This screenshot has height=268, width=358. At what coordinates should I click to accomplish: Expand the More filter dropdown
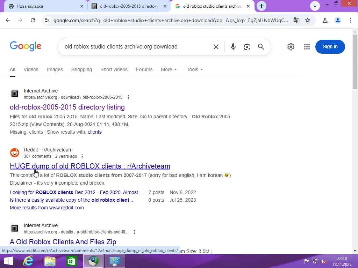point(169,69)
